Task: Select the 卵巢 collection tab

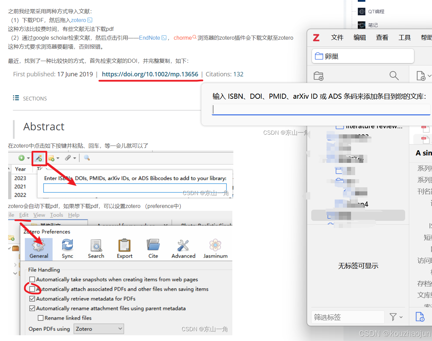Action: 363,56
